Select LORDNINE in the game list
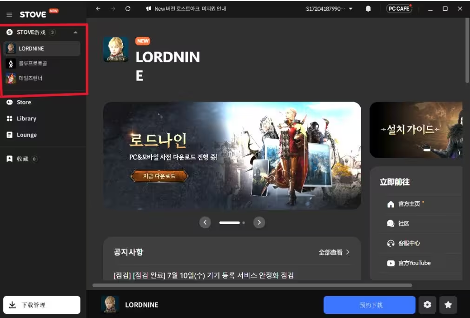This screenshot has width=470, height=318. tap(42, 48)
